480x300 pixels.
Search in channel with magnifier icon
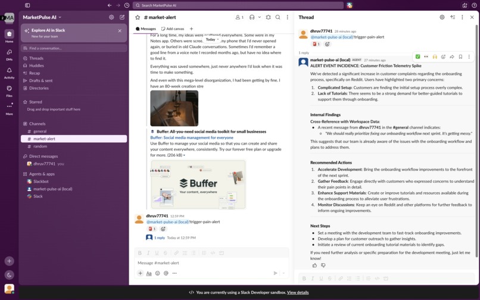click(x=278, y=17)
